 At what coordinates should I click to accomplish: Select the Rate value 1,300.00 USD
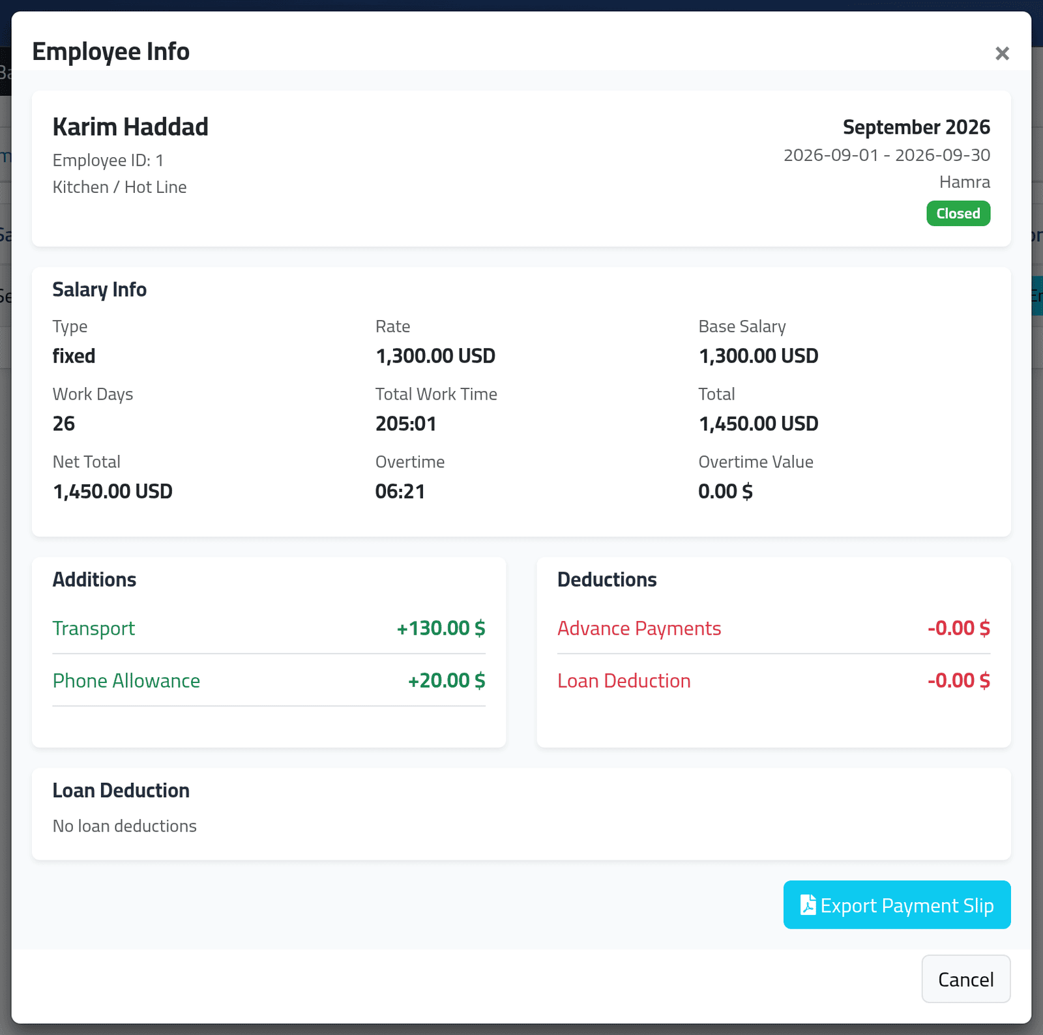coord(435,356)
